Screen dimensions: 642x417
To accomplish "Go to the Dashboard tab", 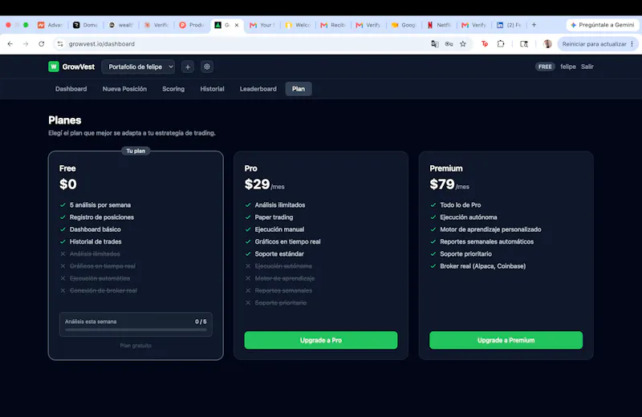I will tap(71, 89).
